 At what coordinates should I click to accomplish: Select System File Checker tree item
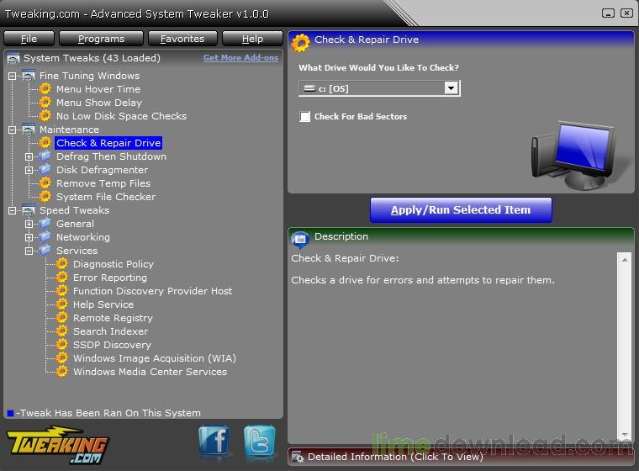point(106,197)
